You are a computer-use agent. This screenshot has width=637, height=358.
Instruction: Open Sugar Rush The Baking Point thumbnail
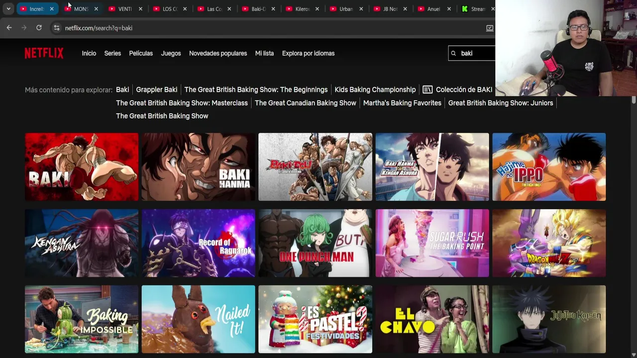(432, 243)
